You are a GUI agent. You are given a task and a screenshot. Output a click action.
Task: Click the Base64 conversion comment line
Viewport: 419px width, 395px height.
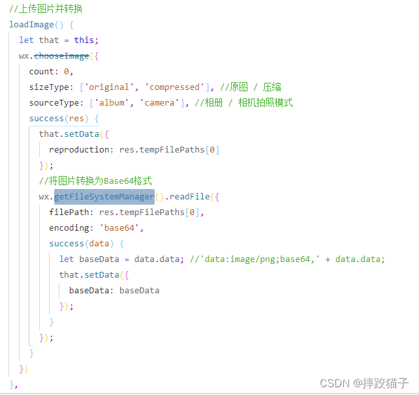coord(95,181)
